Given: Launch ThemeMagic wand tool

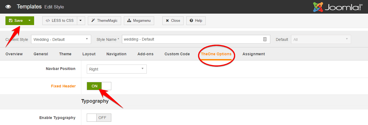Looking at the screenshot, I should (x=104, y=21).
